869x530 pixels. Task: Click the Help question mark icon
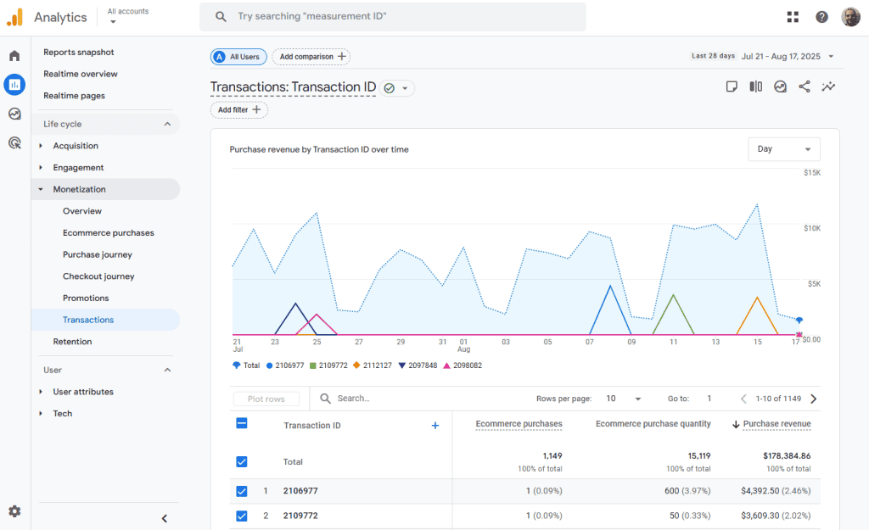[821, 17]
